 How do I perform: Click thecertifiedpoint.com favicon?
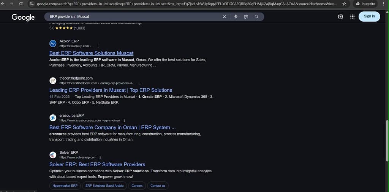(x=53, y=81)
